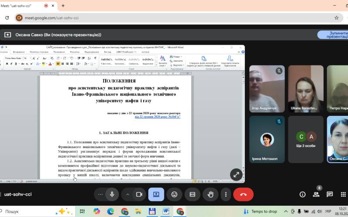
Task: Click the share screen presentation icon
Action: click(156, 194)
